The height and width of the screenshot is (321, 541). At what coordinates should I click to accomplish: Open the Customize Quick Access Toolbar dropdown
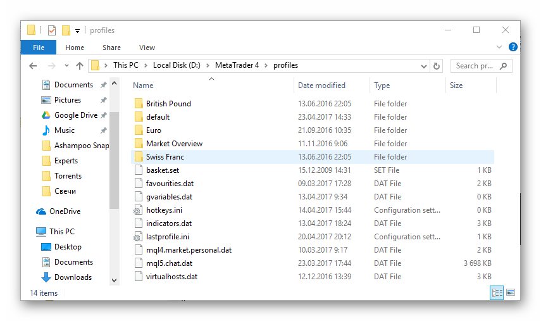(x=77, y=30)
